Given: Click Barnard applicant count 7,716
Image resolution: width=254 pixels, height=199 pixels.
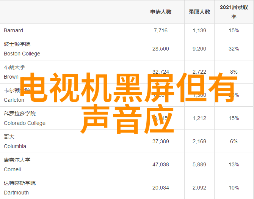Looking at the screenshot, I should tap(161, 30).
